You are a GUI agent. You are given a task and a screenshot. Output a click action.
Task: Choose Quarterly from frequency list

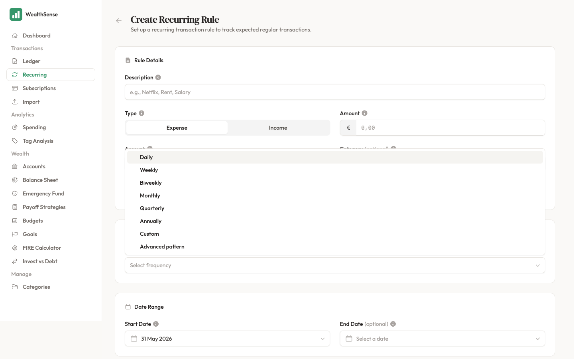tap(335, 208)
